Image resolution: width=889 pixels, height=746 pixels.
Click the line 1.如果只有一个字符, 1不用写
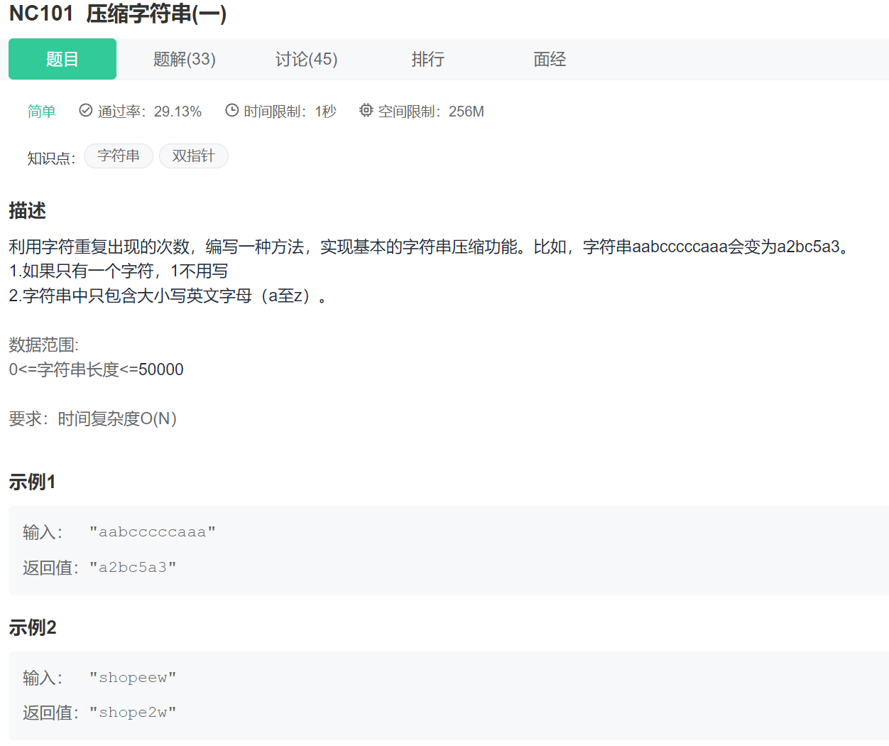coord(119,271)
